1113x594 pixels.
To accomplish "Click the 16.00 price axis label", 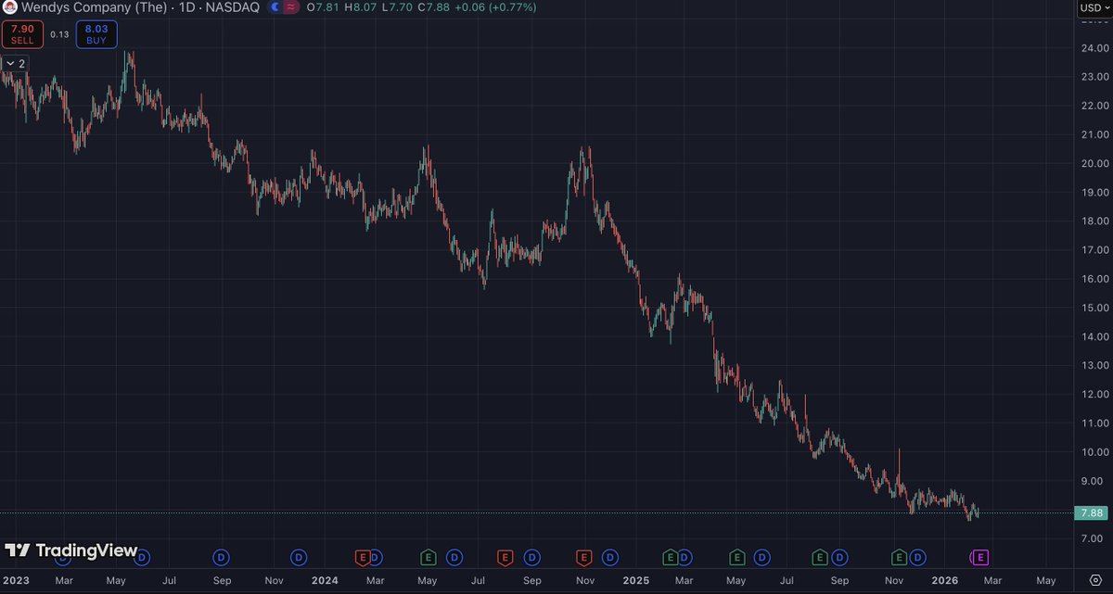I will pyautogui.click(x=1095, y=279).
